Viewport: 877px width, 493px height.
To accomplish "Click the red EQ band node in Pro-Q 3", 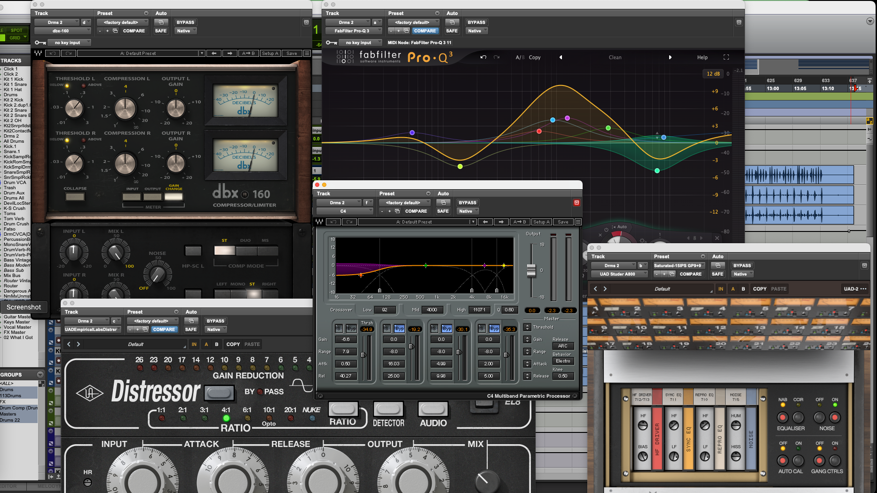I will 539,131.
